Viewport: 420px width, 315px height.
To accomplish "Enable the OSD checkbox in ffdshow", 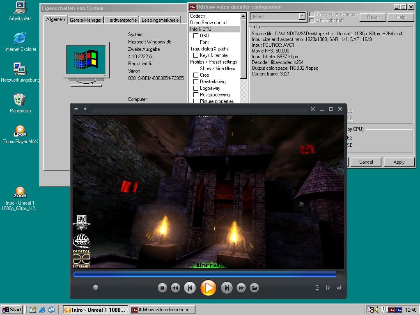I will pos(196,36).
